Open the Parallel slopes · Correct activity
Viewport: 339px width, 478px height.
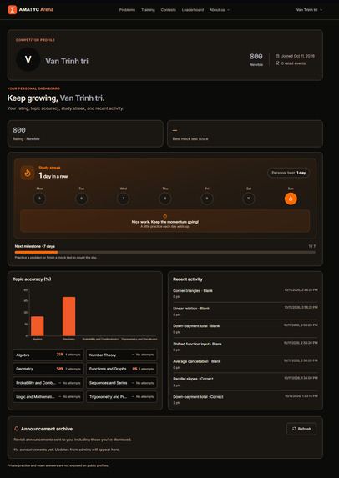[245, 382]
